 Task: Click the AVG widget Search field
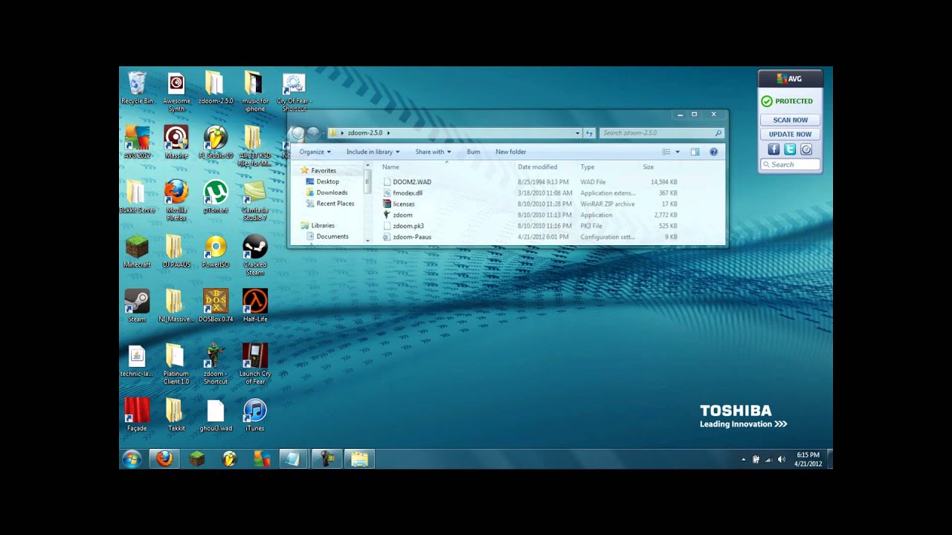click(x=790, y=164)
